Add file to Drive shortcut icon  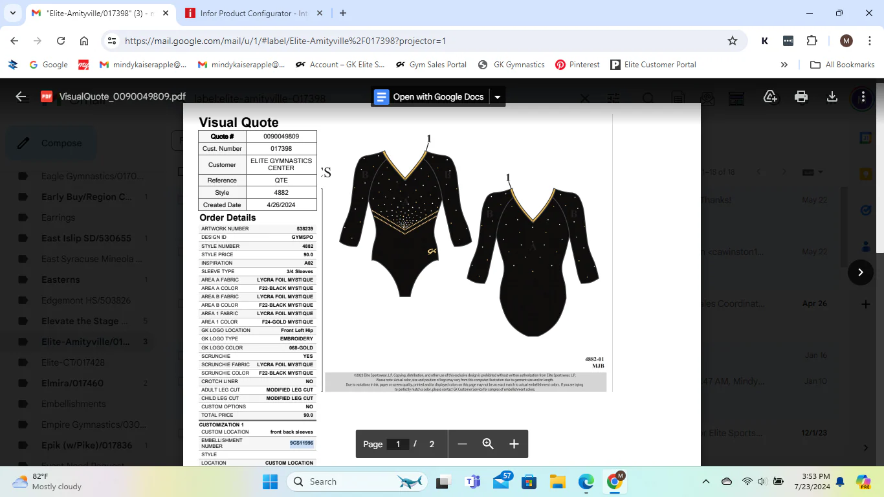point(770,96)
